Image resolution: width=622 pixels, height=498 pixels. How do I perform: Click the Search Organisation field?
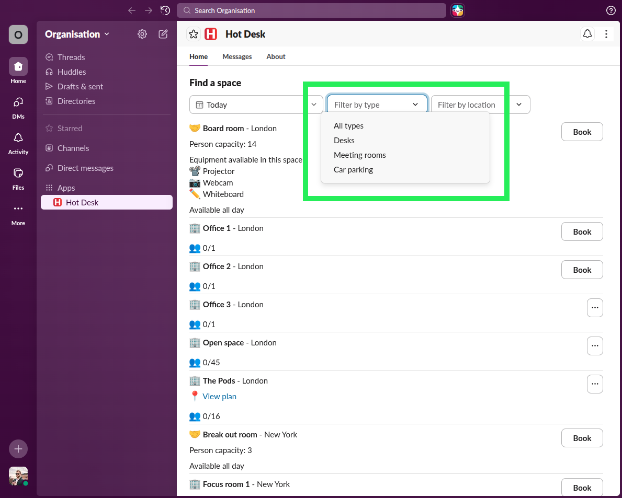point(311,10)
